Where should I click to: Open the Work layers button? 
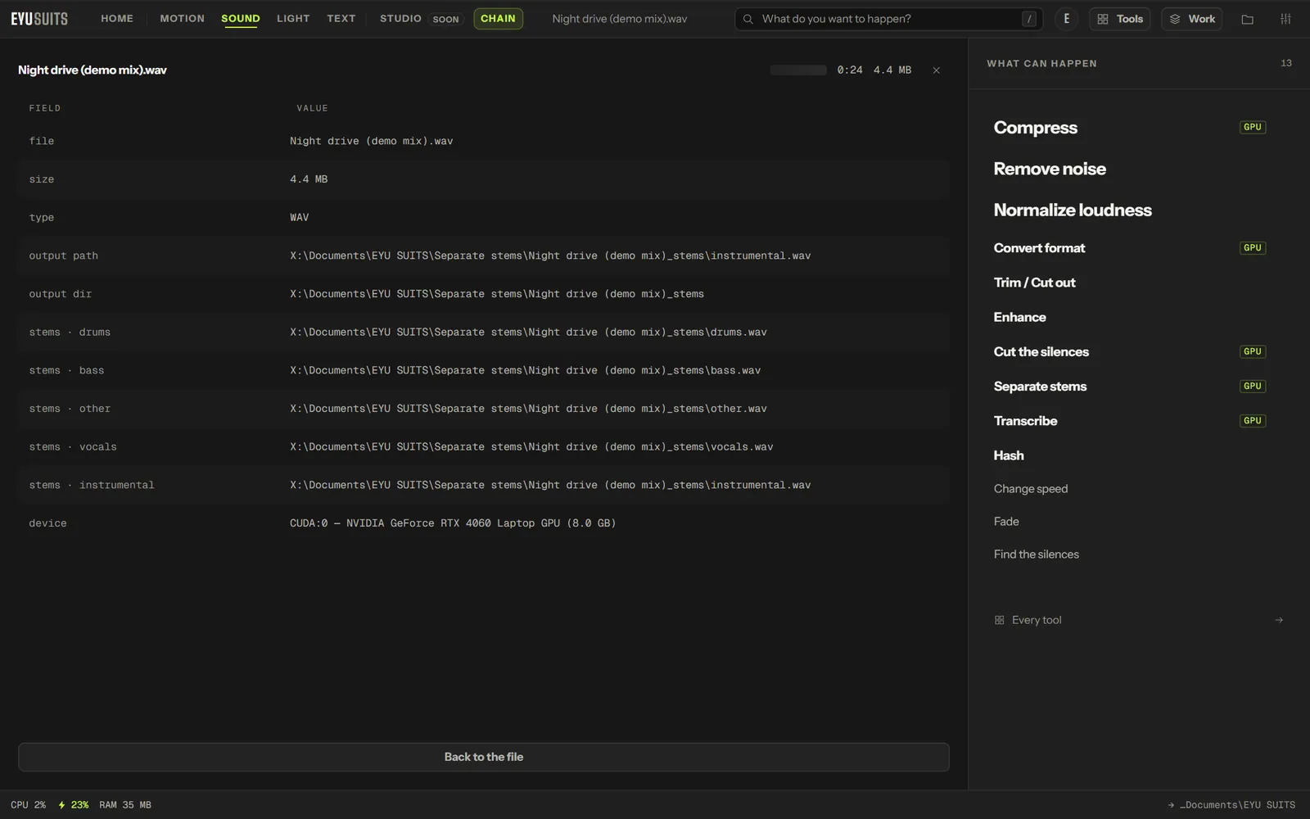[1191, 19]
